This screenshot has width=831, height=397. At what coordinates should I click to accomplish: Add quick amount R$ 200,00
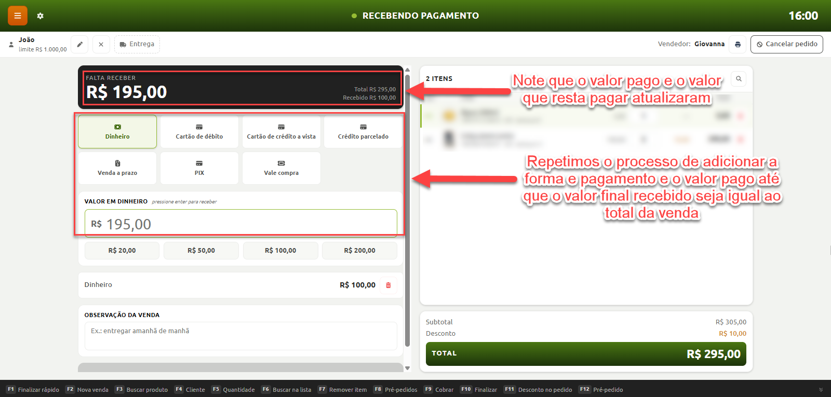359,251
